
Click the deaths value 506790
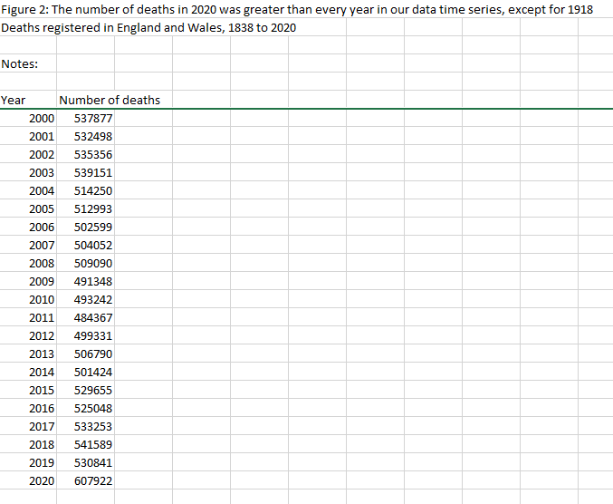pos(93,354)
